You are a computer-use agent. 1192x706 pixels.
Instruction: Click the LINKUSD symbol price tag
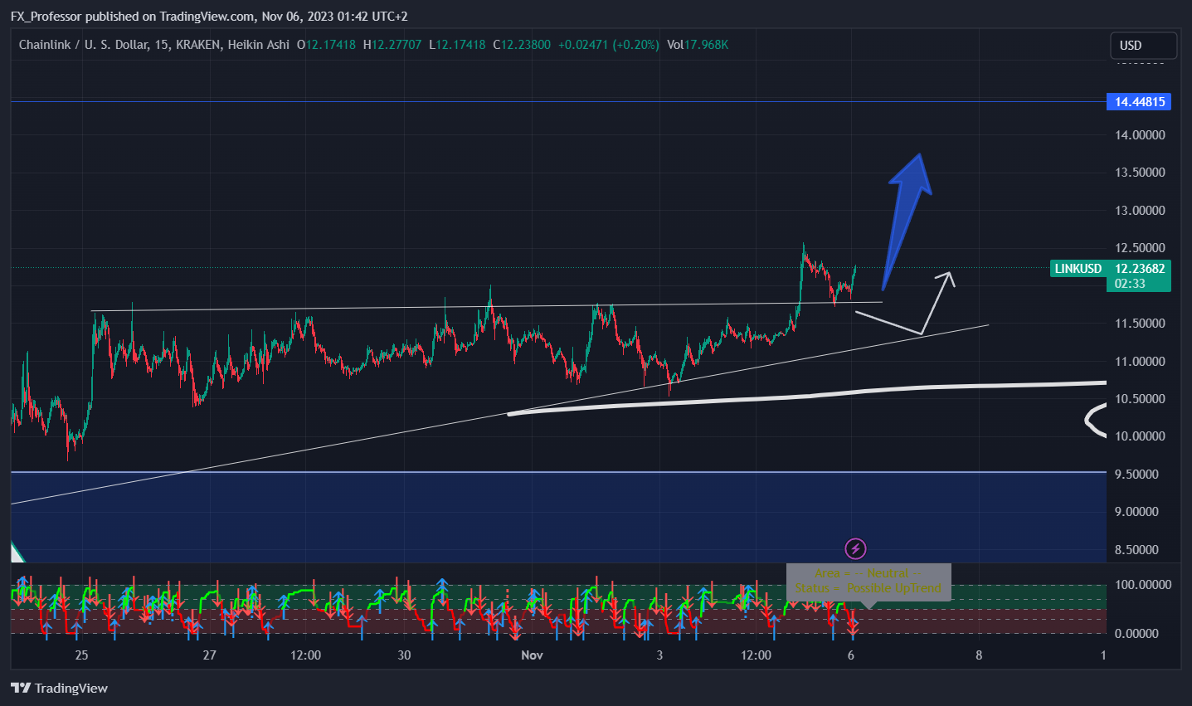tap(1078, 269)
